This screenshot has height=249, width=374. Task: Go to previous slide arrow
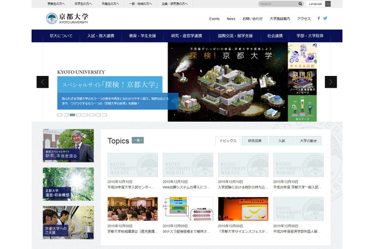click(x=43, y=82)
